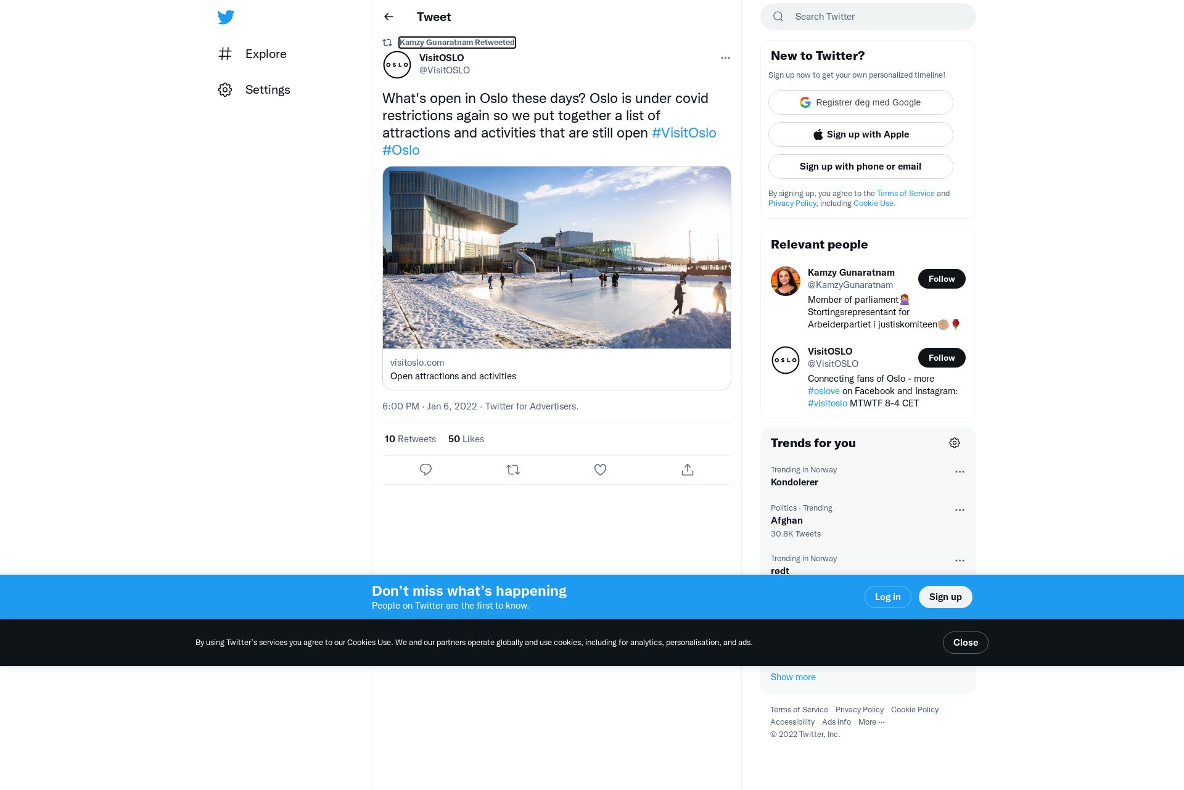Open Trends settings gear icon
The image size is (1184, 790).
pyautogui.click(x=955, y=443)
